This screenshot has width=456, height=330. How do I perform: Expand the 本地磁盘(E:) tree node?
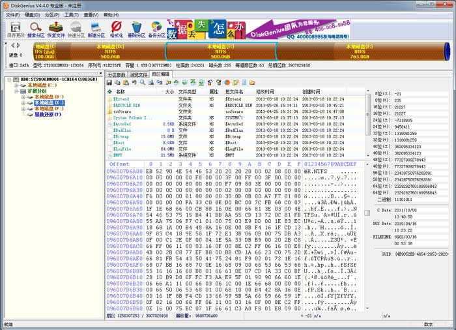(x=23, y=103)
